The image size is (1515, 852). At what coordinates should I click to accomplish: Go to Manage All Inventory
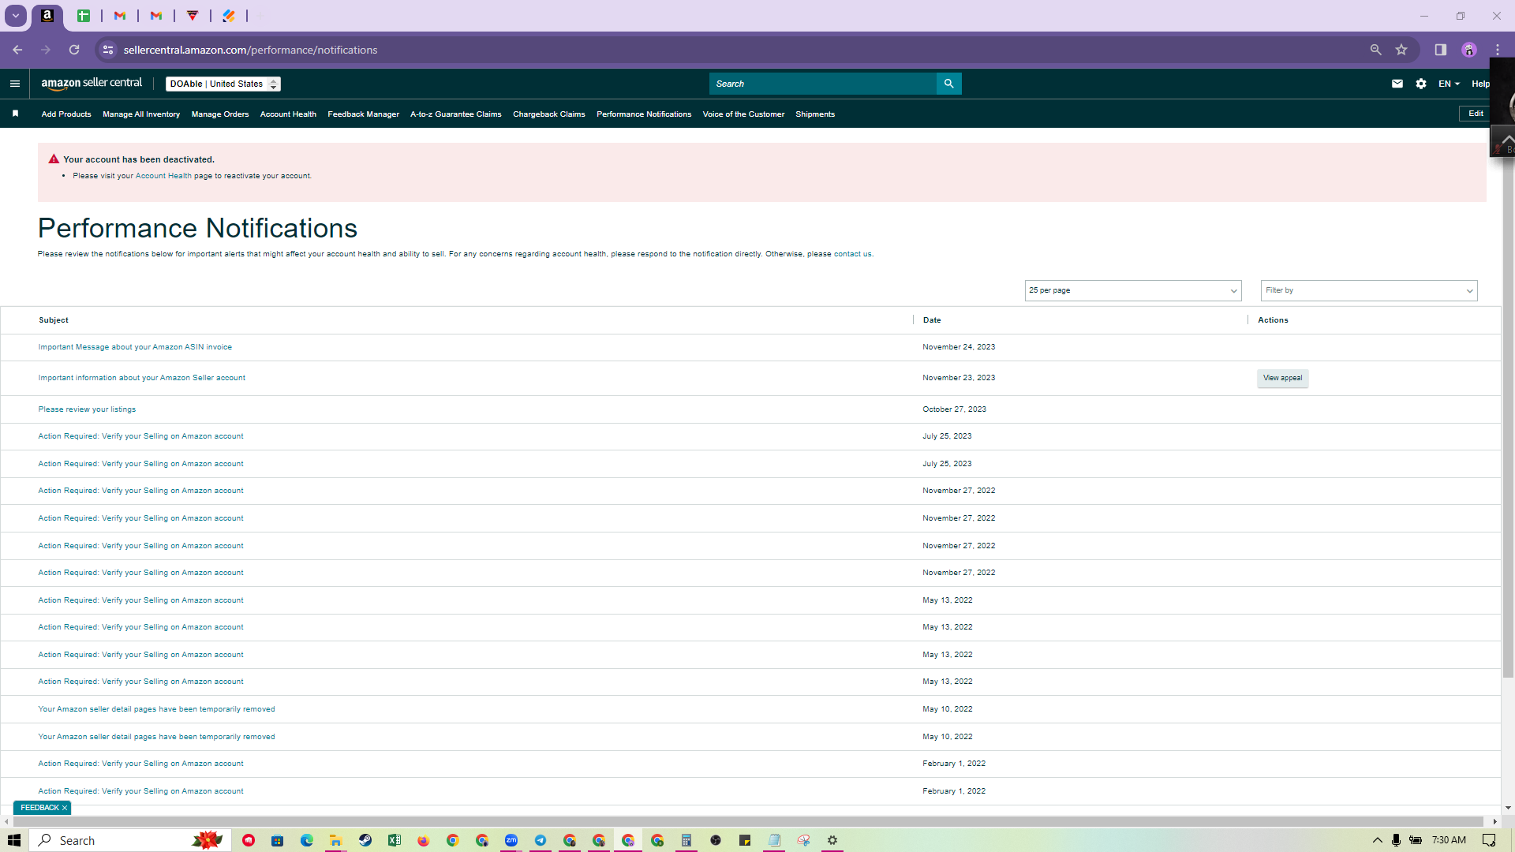point(141,114)
